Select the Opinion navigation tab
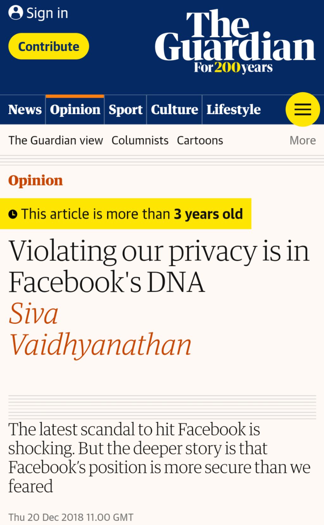This screenshot has height=525, width=324. coord(75,110)
